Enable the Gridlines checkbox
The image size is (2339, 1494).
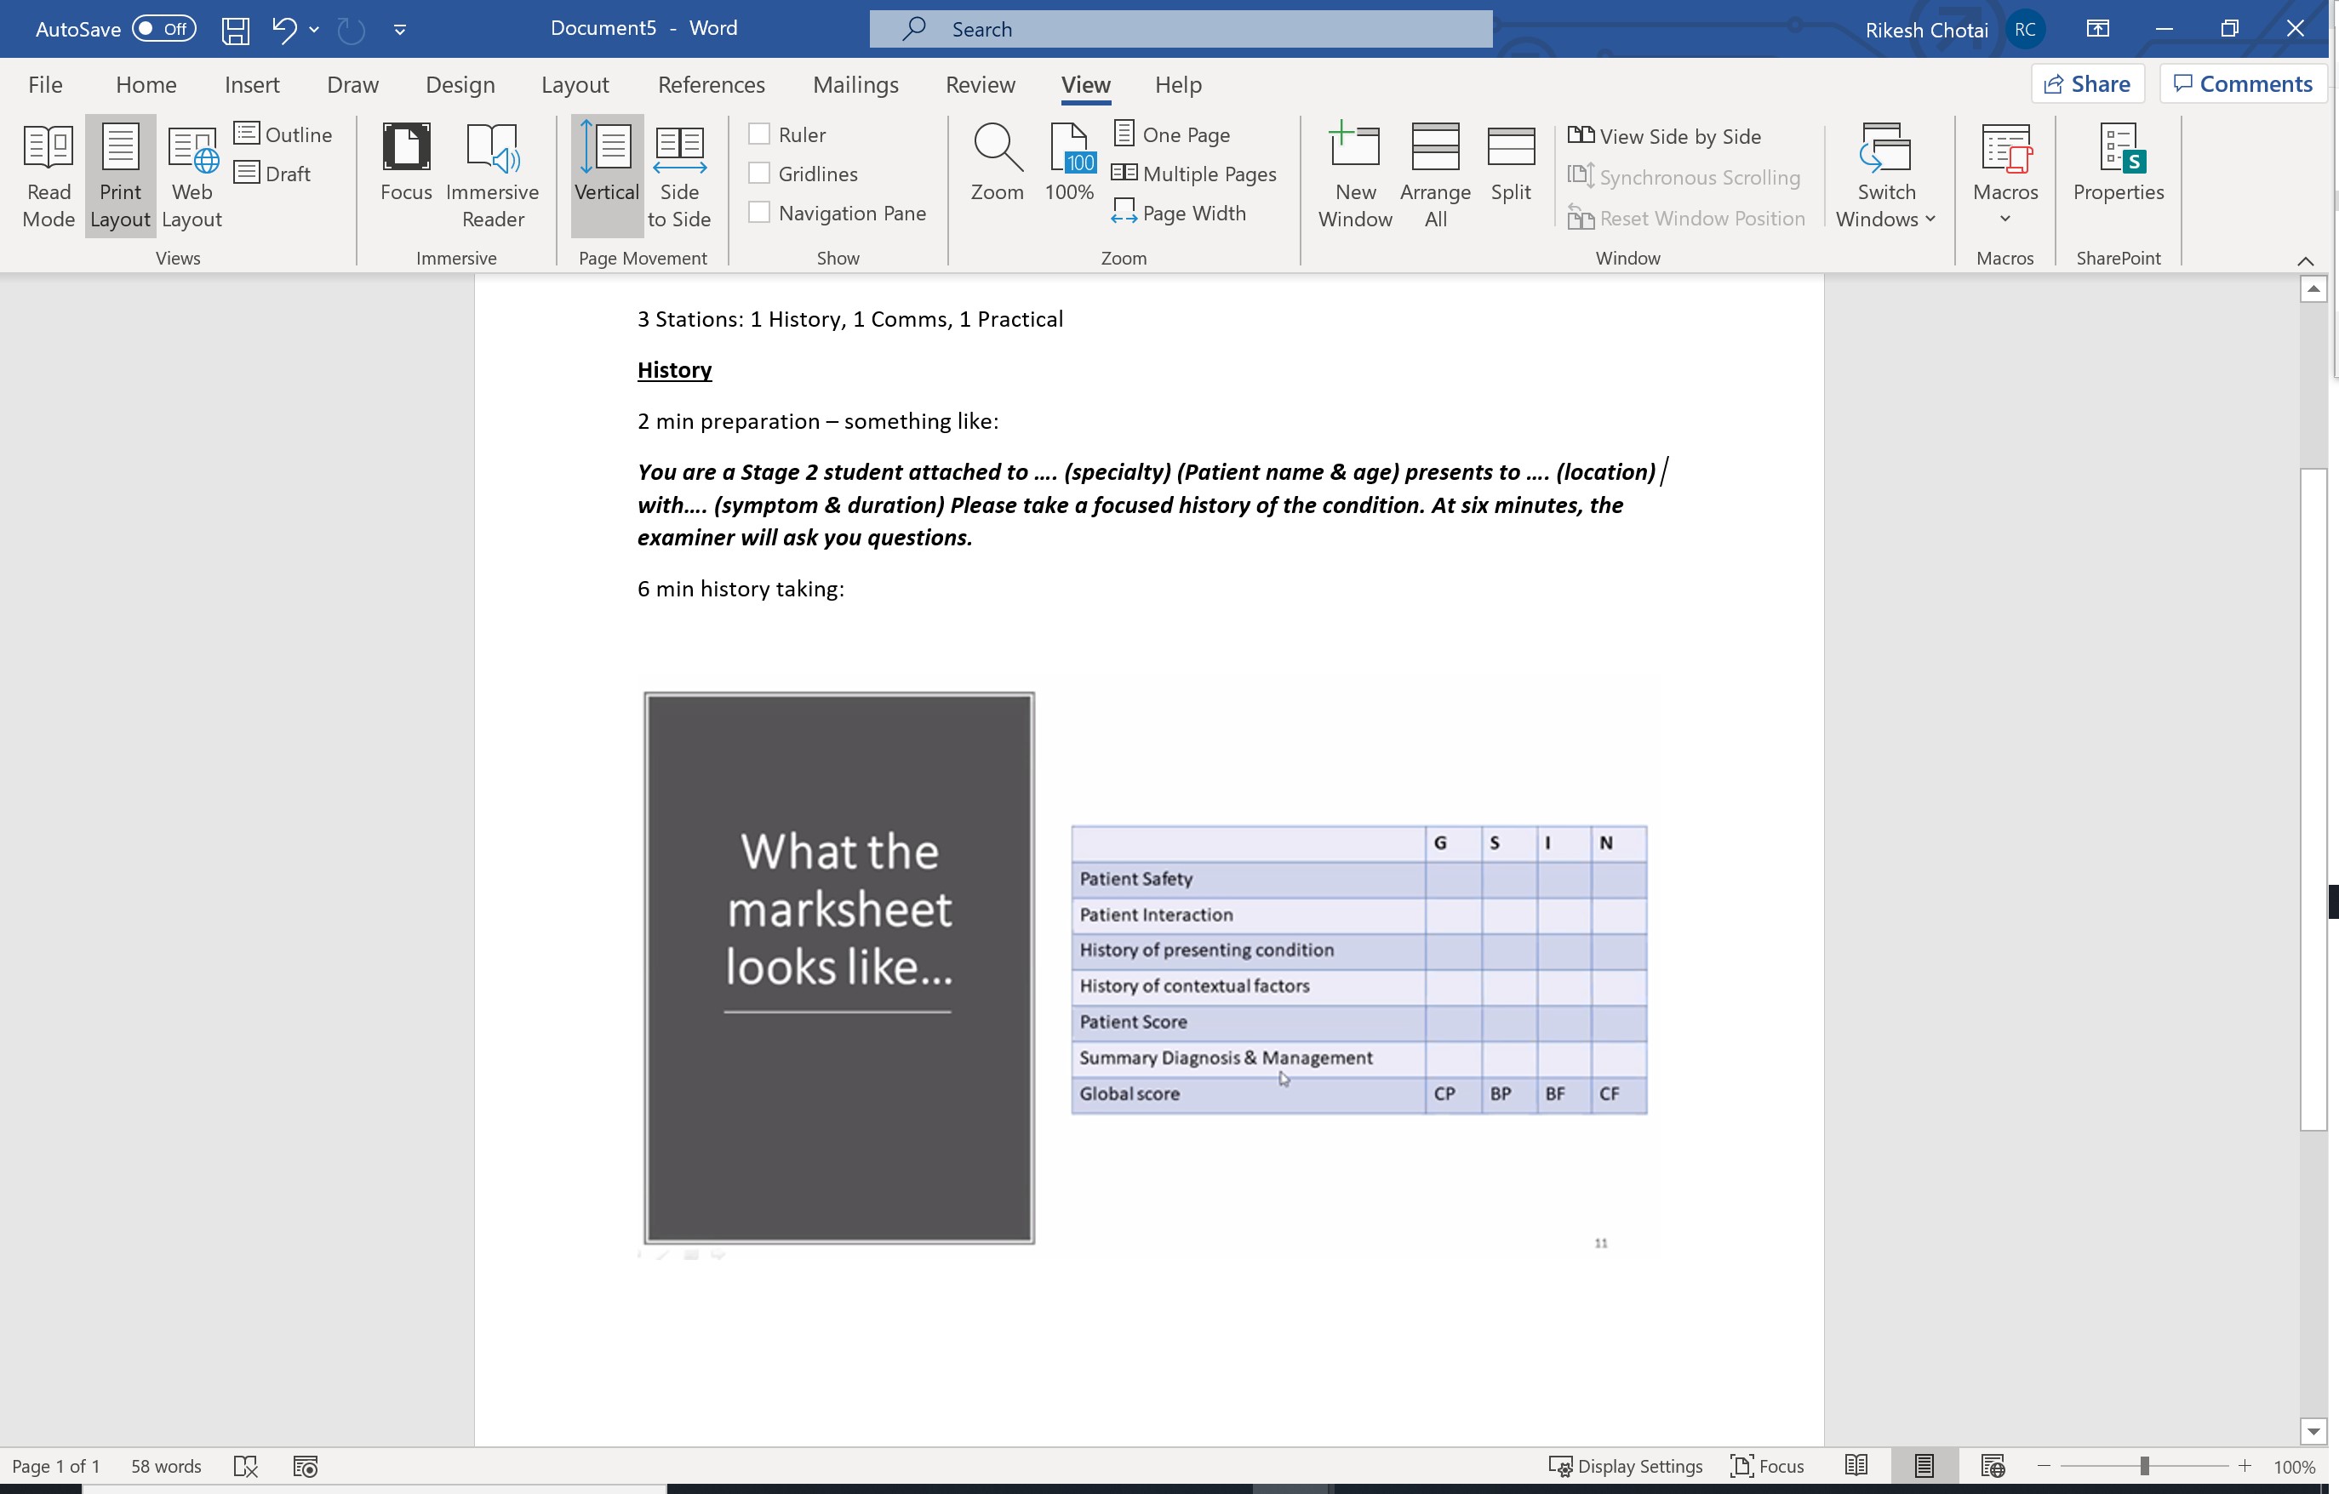pos(758,173)
